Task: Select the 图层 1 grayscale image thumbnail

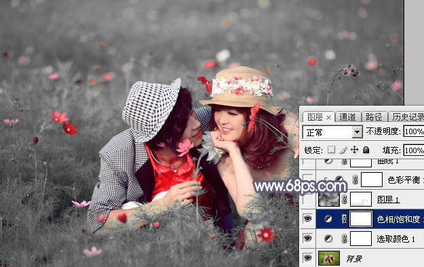Action: click(329, 199)
